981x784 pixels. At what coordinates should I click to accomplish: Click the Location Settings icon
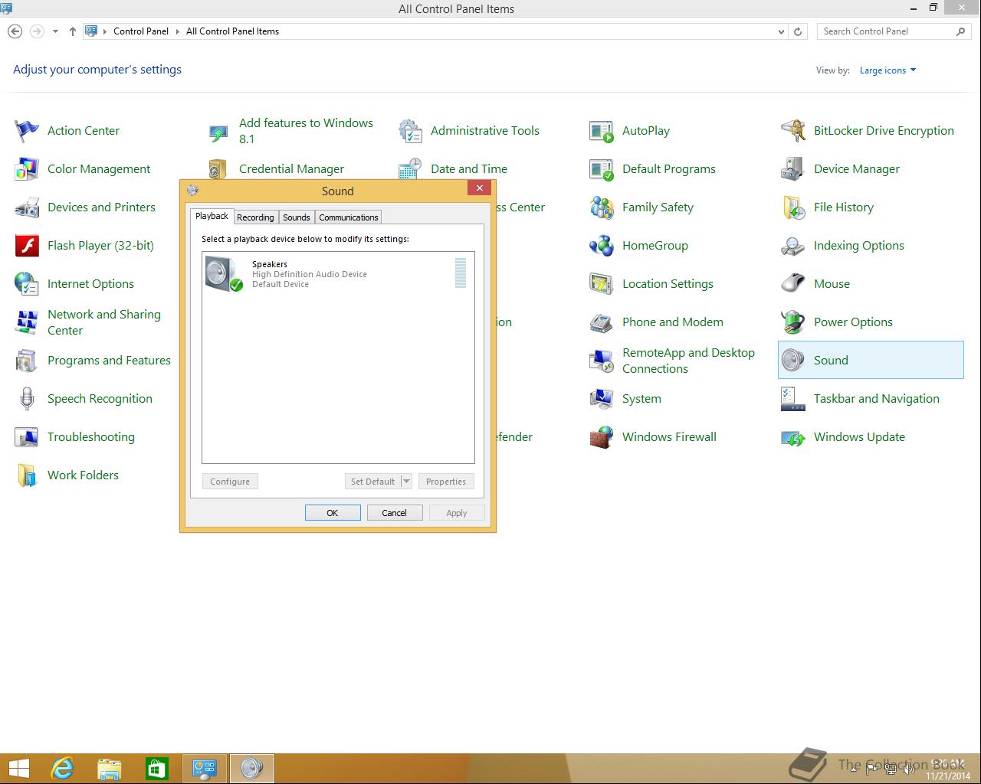(x=602, y=284)
